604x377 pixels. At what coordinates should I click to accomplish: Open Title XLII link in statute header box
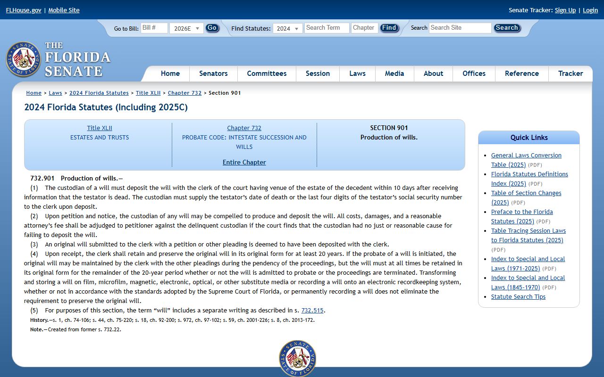point(100,128)
